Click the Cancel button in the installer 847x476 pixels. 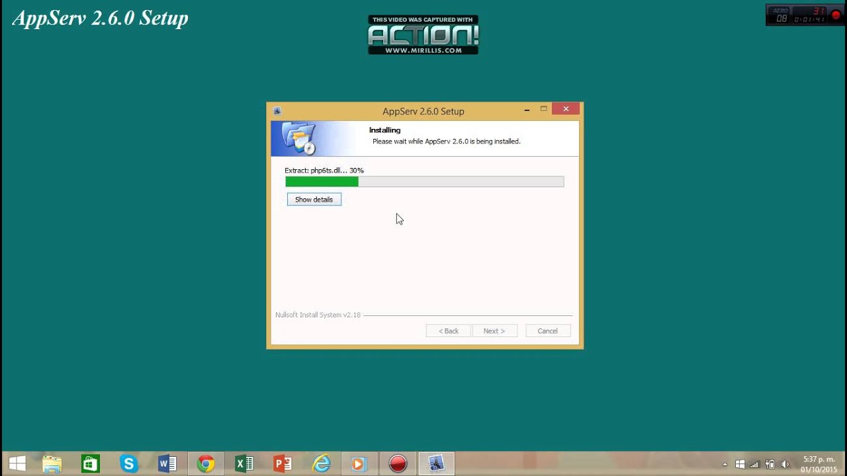(547, 331)
